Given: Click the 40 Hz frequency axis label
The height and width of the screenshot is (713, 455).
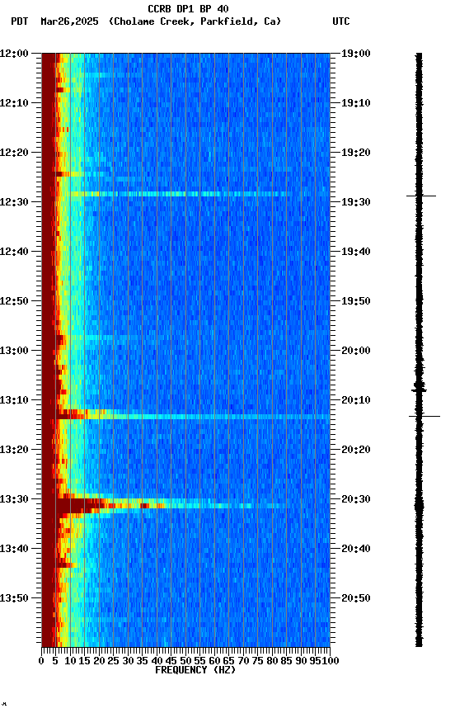Looking at the screenshot, I should (157, 662).
